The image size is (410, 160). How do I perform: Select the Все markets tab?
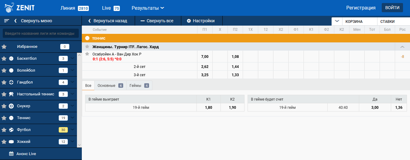click(88, 86)
